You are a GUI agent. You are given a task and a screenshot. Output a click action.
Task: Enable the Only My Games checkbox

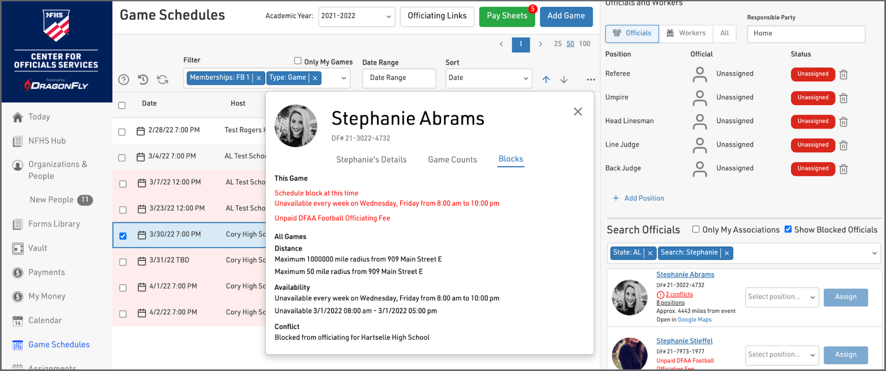pos(298,61)
